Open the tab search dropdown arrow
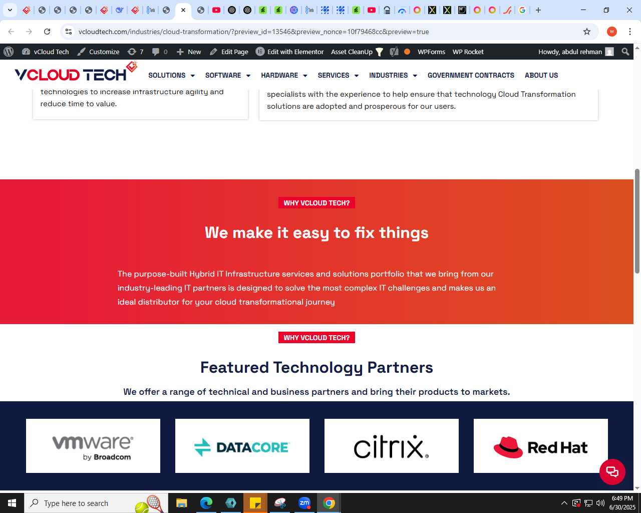 point(10,10)
